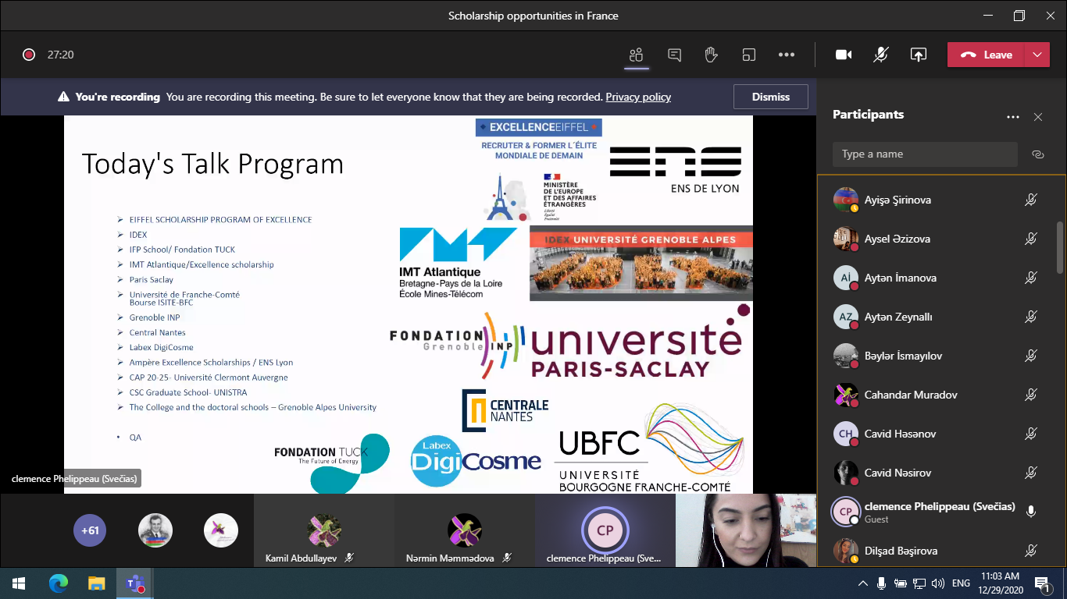Select the woman's live camera tile
1067x599 pixels.
tap(746, 530)
